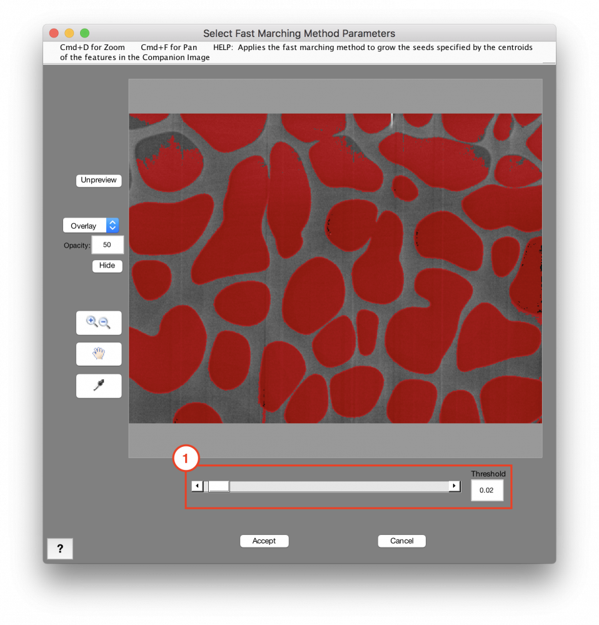The width and height of the screenshot is (599, 625).
Task: Click the Opacity label
Action: click(77, 246)
